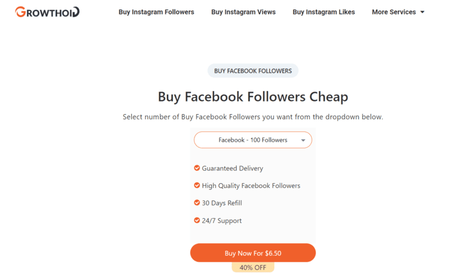Open Buy Instagram Followers page
The height and width of the screenshot is (276, 470).
[156, 12]
